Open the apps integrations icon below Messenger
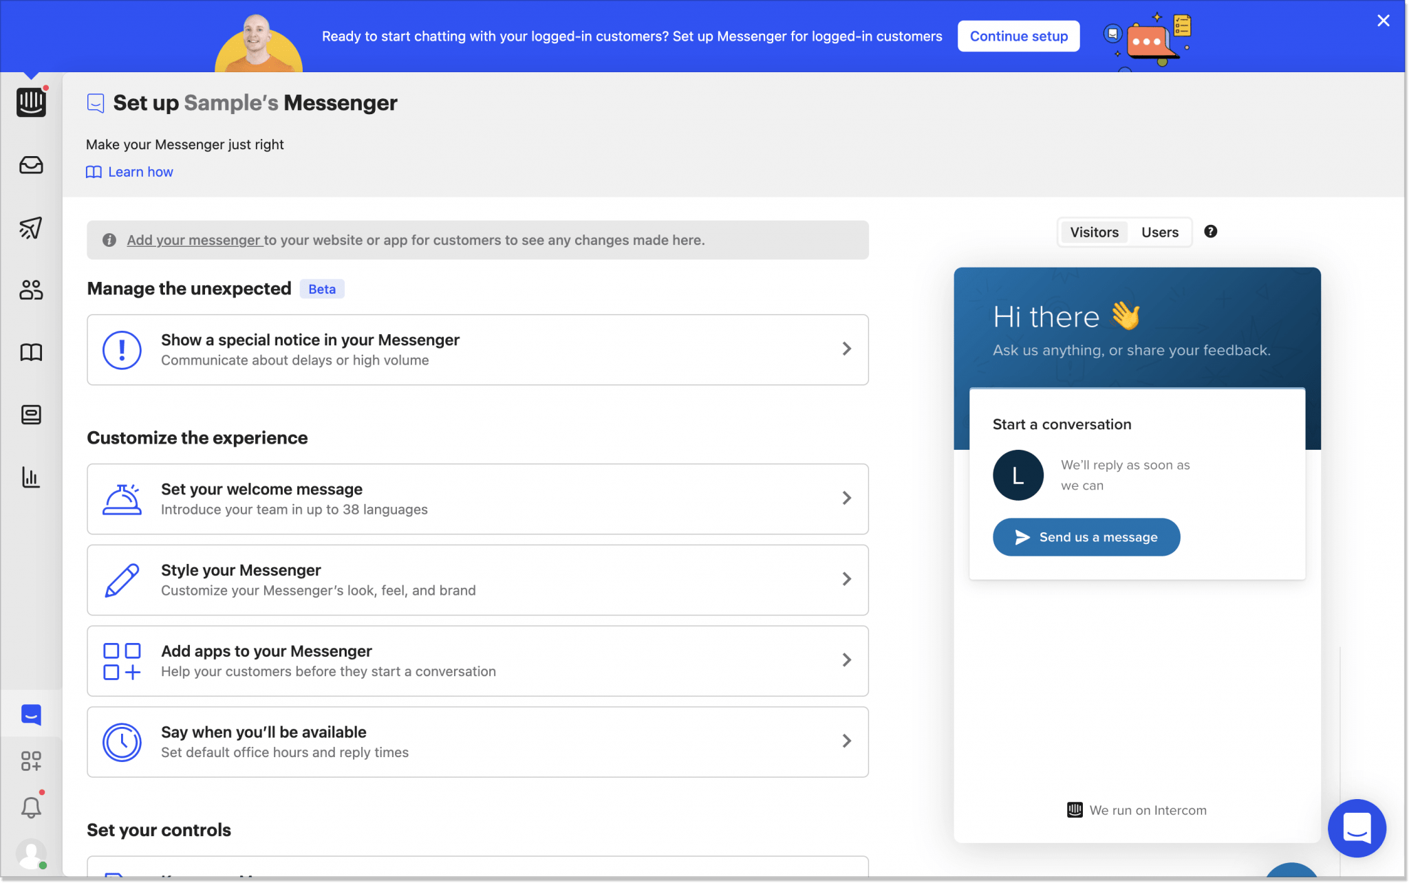This screenshot has width=1409, height=883. 31,761
